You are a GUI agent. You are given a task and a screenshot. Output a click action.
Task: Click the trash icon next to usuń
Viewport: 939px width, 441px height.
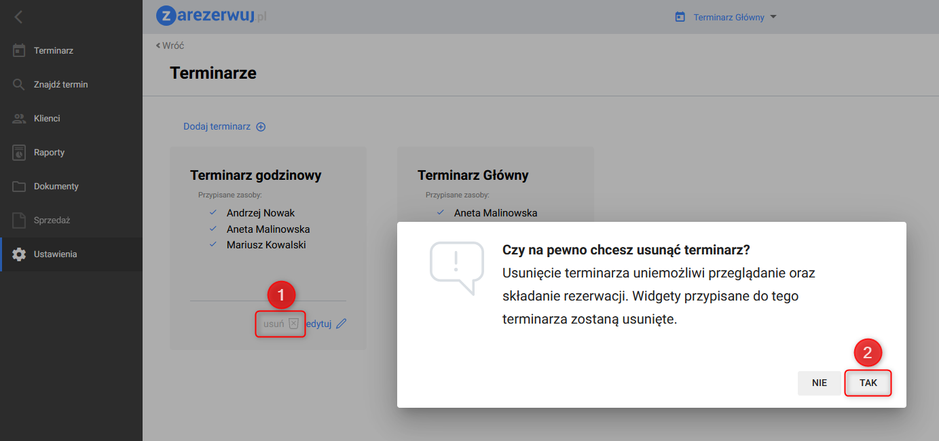[x=293, y=324]
